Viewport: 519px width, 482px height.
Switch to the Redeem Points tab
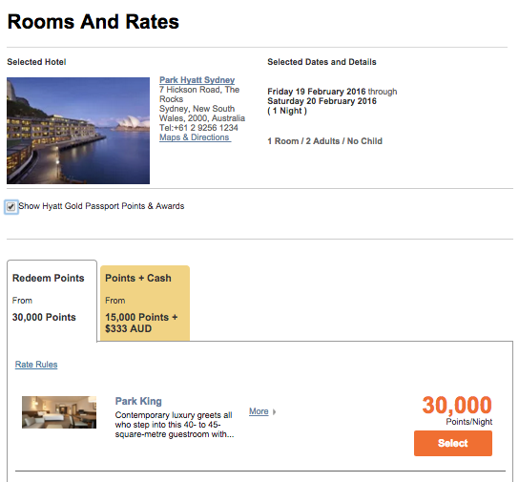point(52,301)
